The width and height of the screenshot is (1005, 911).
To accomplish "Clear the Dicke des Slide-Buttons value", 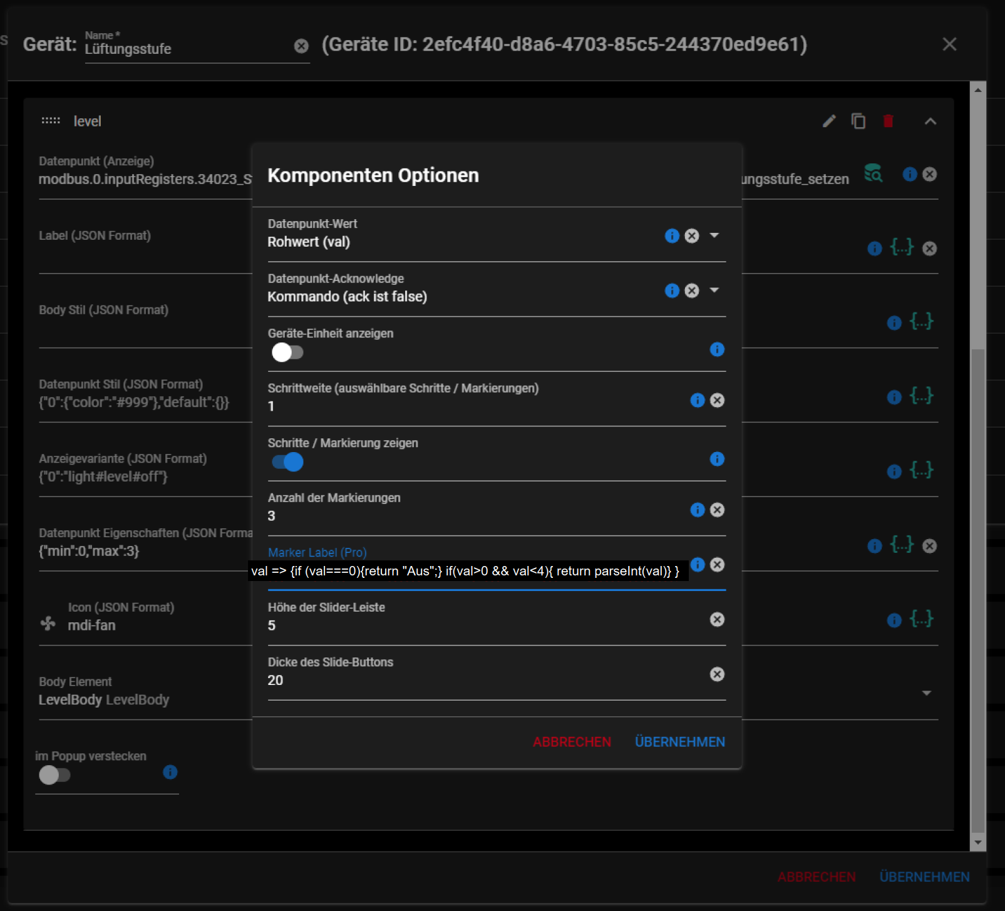I will pos(718,674).
